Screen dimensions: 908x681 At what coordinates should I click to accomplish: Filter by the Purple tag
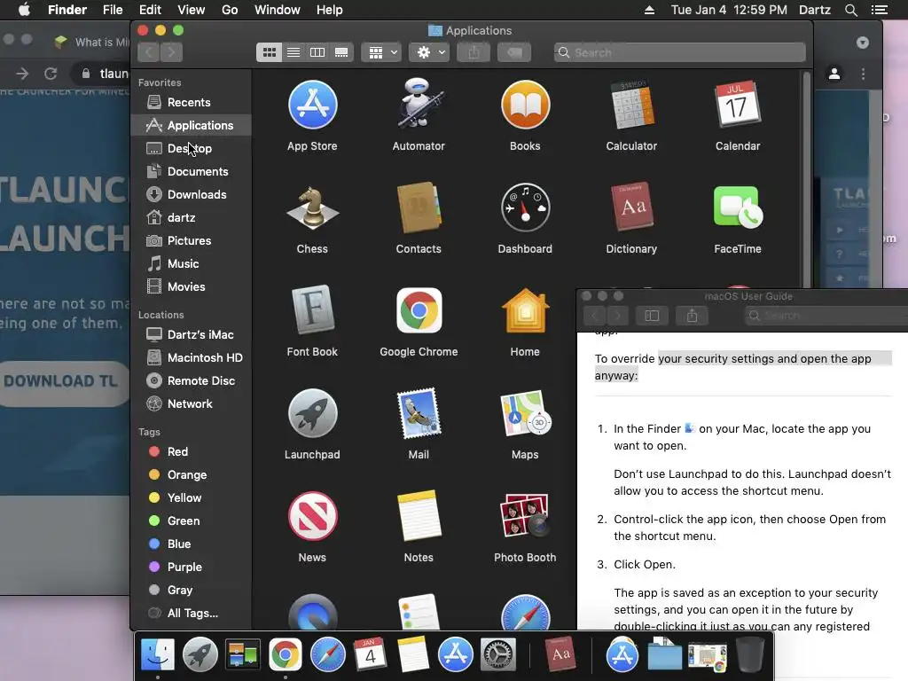[191, 567]
